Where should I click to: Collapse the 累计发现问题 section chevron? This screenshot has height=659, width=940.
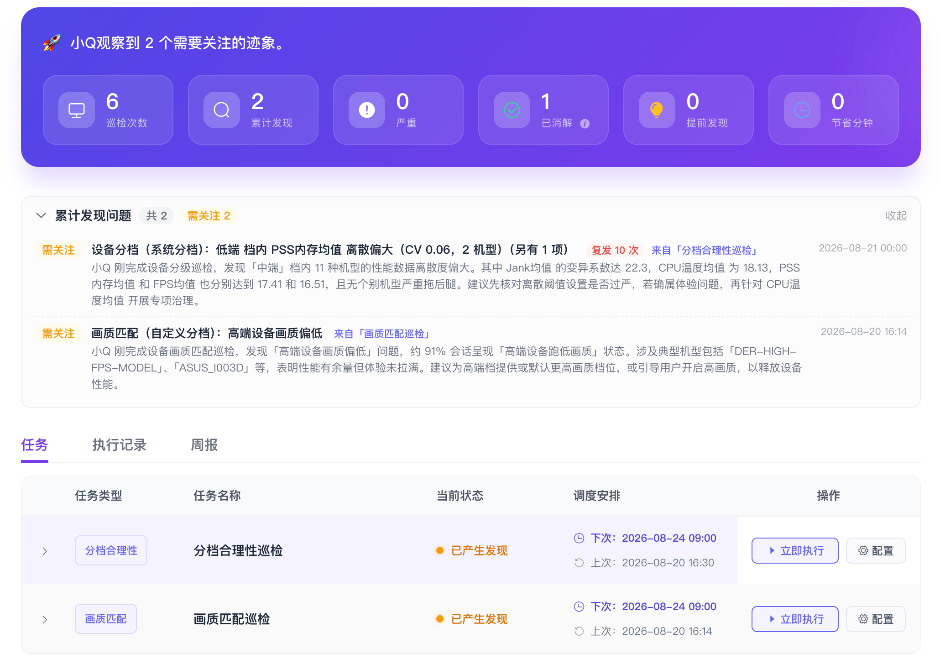41,215
